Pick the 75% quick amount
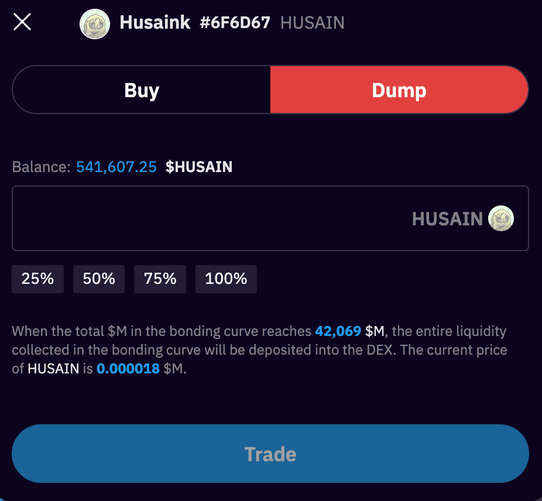The width and height of the screenshot is (542, 501). pyautogui.click(x=160, y=279)
